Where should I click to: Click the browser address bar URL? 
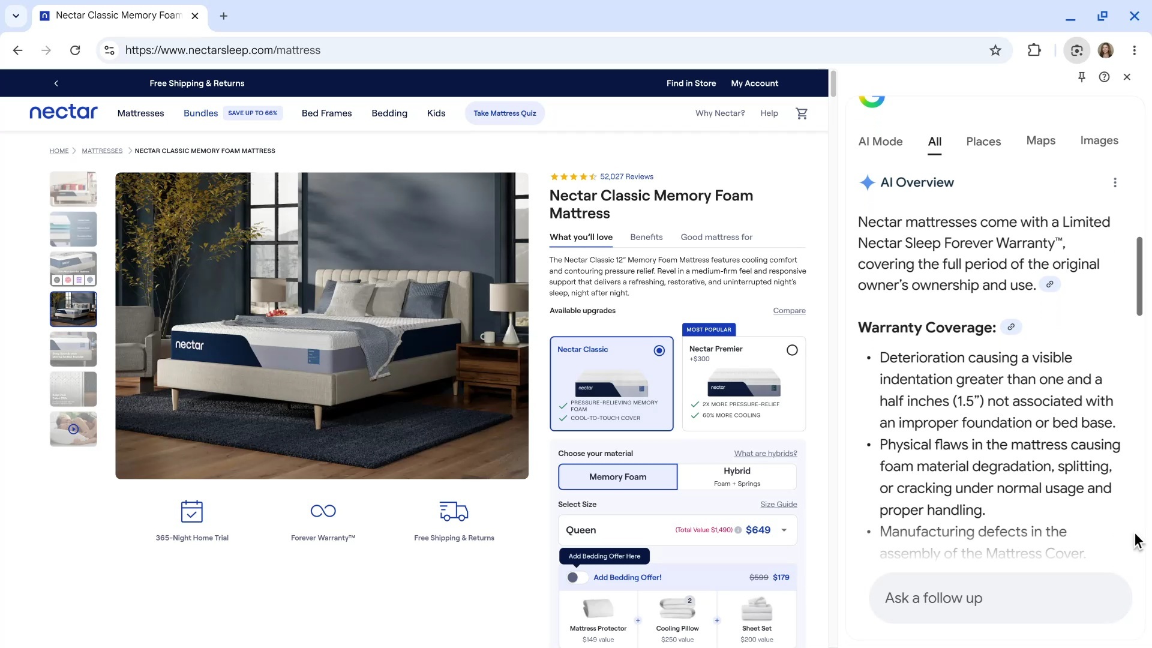click(223, 50)
